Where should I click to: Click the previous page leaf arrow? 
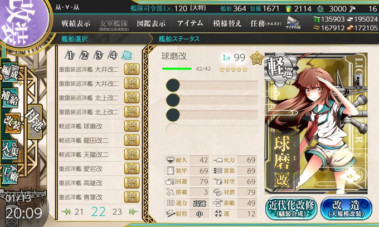(66, 212)
